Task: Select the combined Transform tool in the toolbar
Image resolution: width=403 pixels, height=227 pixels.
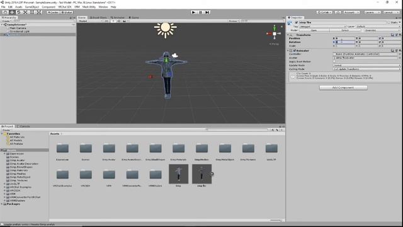Action: pos(39,13)
